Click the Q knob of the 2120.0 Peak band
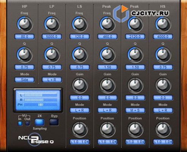This screenshot has height=152, width=187. (135, 55)
